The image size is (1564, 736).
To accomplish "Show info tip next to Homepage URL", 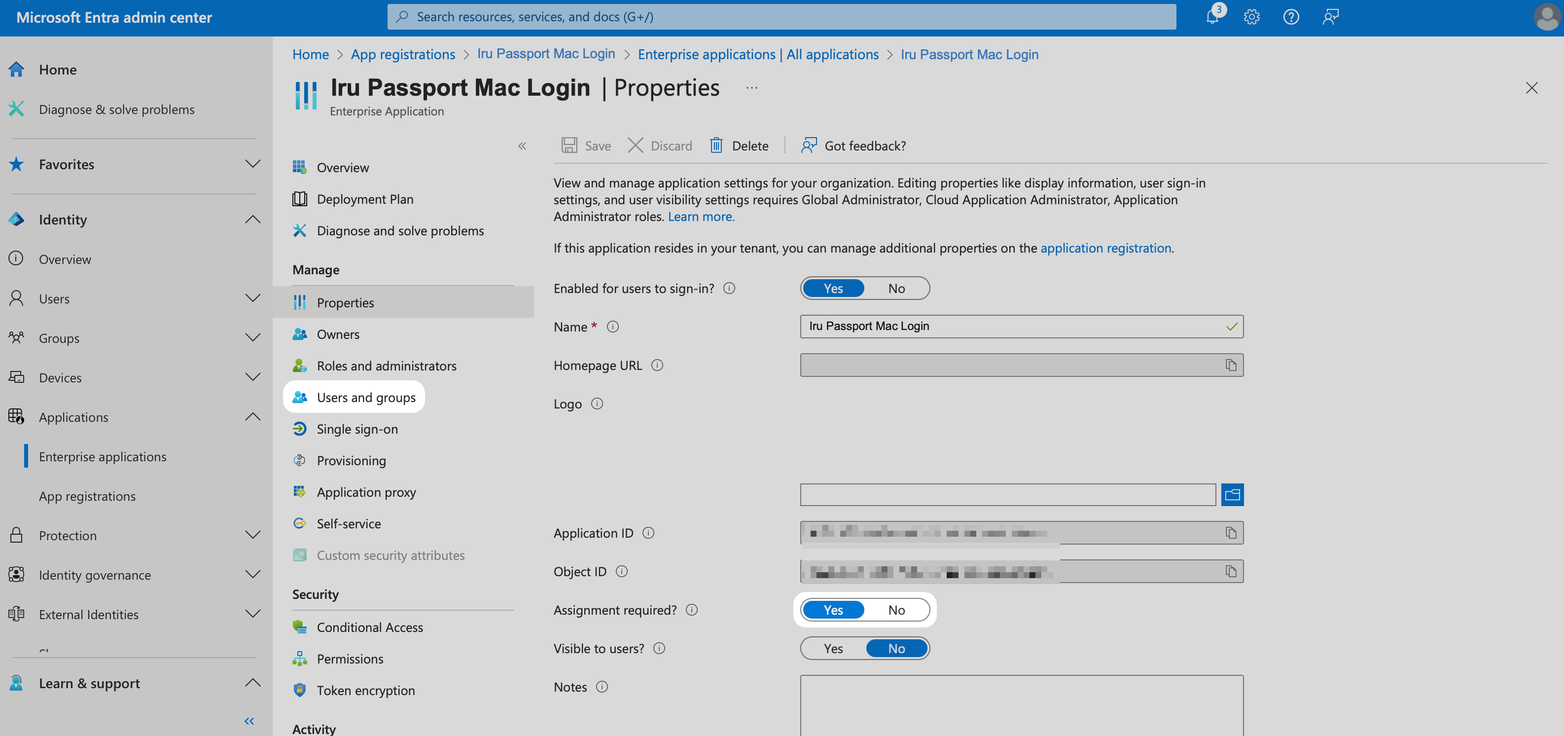I will tap(657, 365).
